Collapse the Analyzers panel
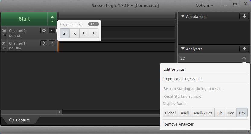The image size is (251, 134). (x=183, y=49)
